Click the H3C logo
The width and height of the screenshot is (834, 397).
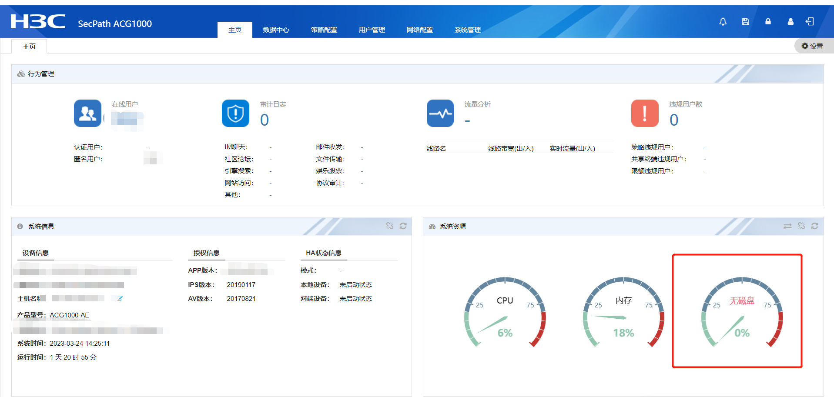click(38, 21)
